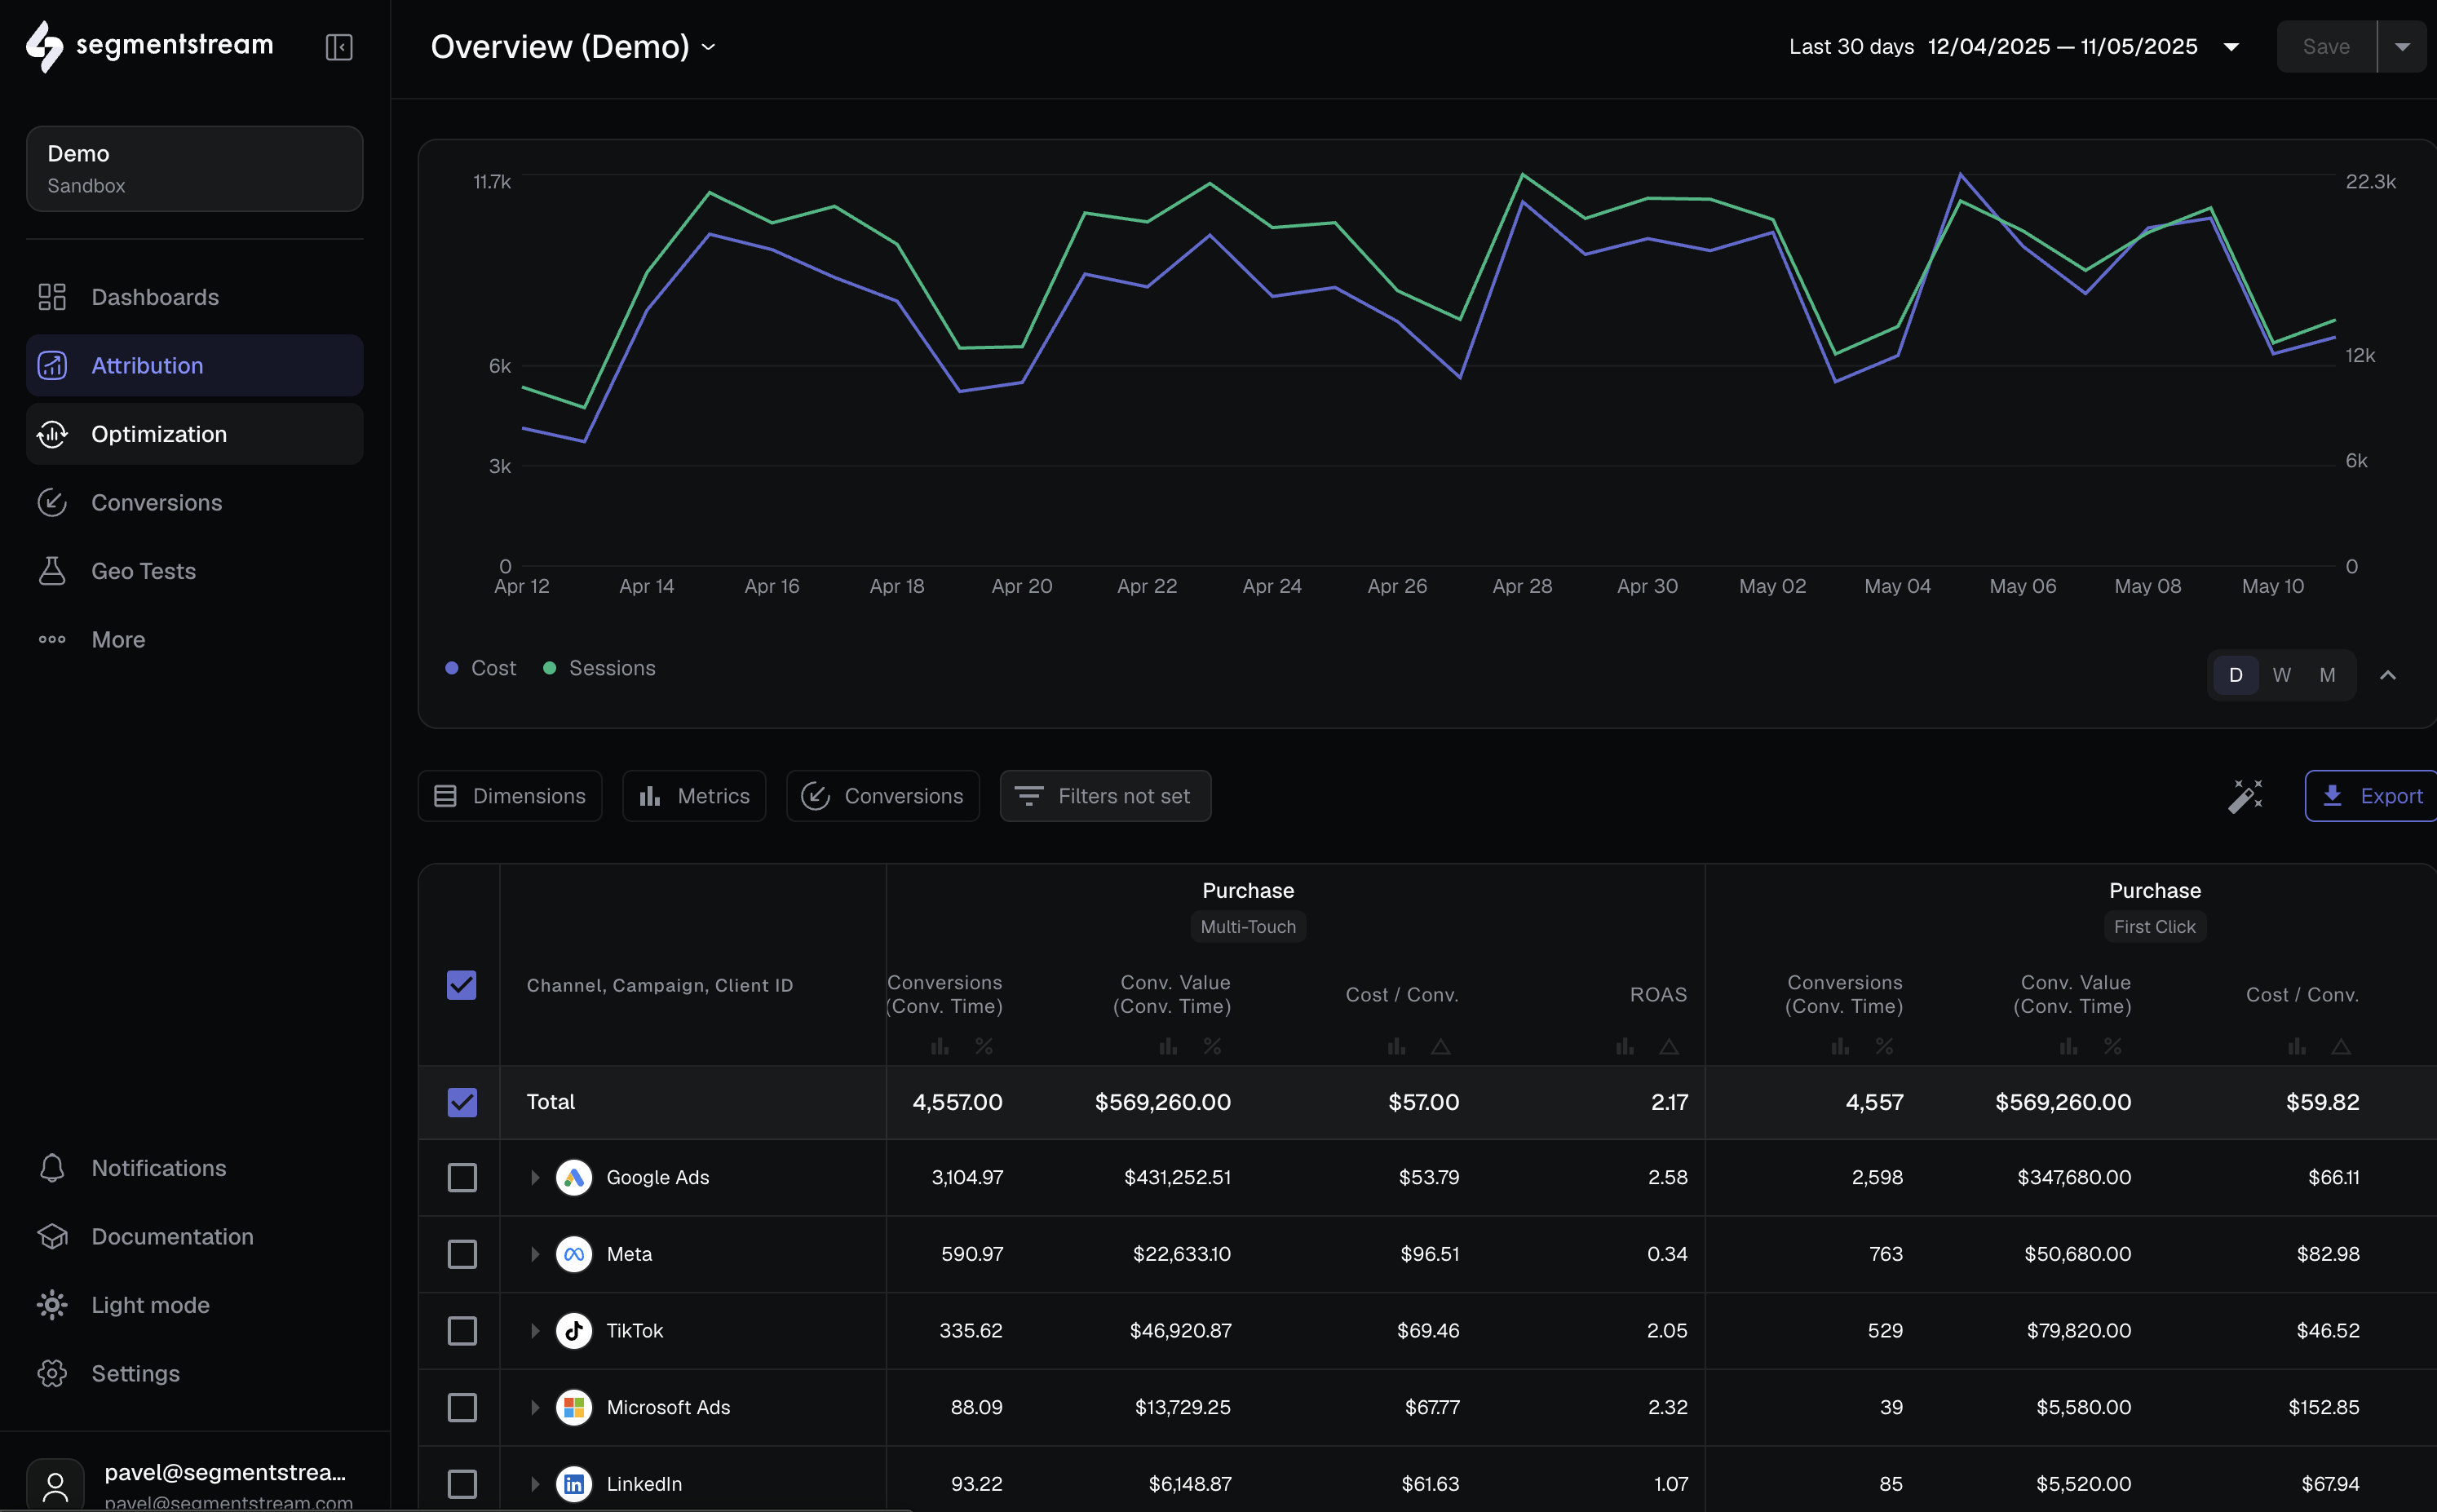The image size is (2437, 1512).
Task: Collapse the sidebar panel icon
Action: (x=339, y=47)
